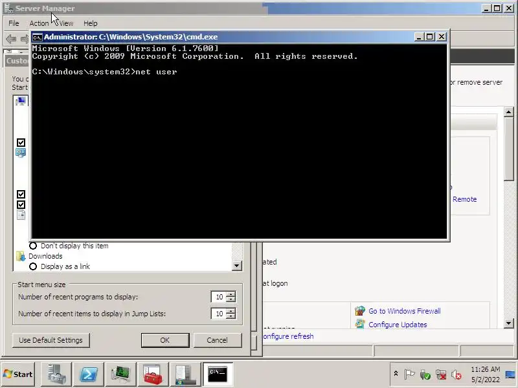518x388 pixels.
Task: Launch Windows PowerShell from the taskbar
Action: pyautogui.click(x=89, y=374)
